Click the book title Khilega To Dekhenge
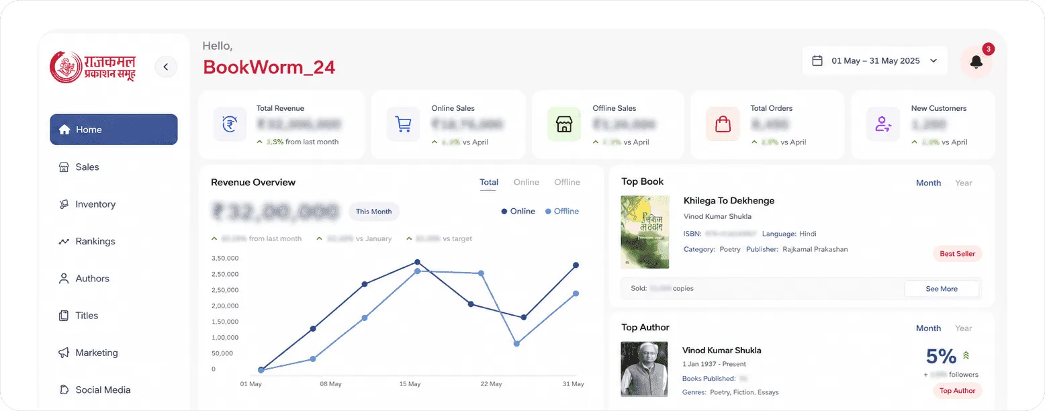The image size is (1045, 411). click(x=729, y=201)
